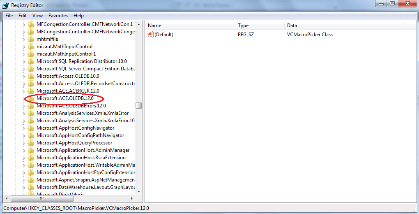Viewport: 419px width, 214px height.
Task: Select the Microsoft.ACE.OLEDB.12.0 key
Action: click(x=65, y=98)
